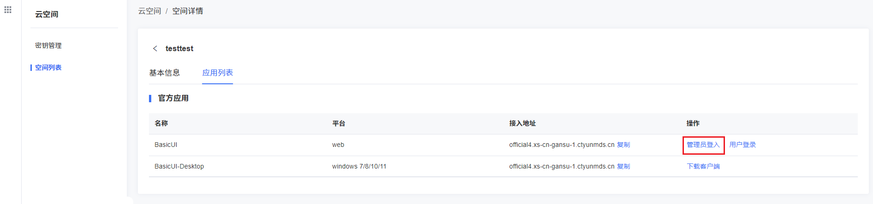Click the 空间详情 breadcrumb item
Screen dimensions: 873x204
[x=188, y=11]
